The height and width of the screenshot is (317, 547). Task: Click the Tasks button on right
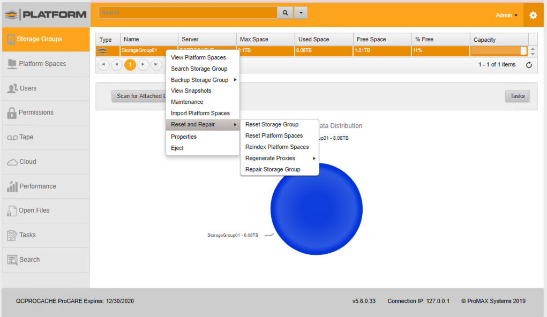517,96
